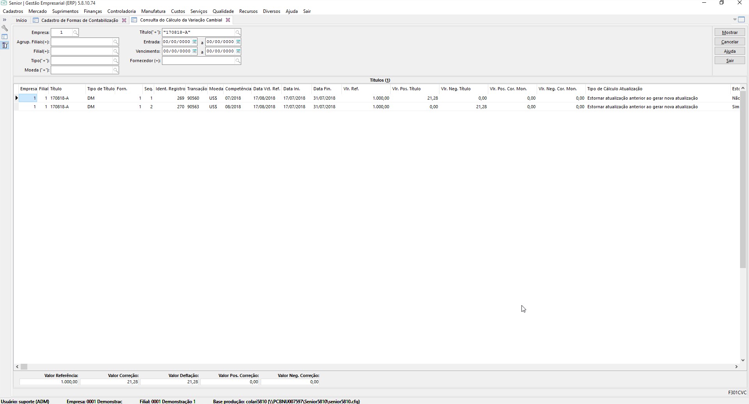The height and width of the screenshot is (404, 749).
Task: Select the second row with Seq. 2
Action: tap(151, 107)
